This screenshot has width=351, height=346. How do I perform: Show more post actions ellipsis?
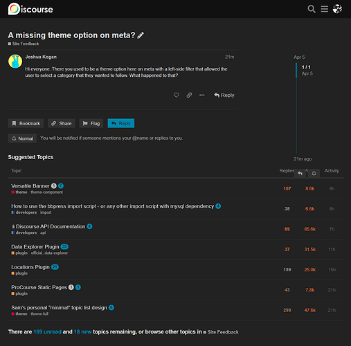(202, 95)
